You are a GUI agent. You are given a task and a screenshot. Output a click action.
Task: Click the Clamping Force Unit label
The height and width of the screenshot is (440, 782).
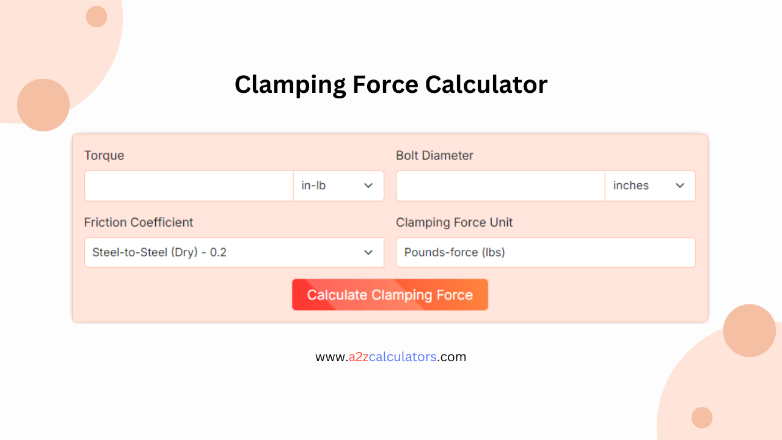coord(454,222)
